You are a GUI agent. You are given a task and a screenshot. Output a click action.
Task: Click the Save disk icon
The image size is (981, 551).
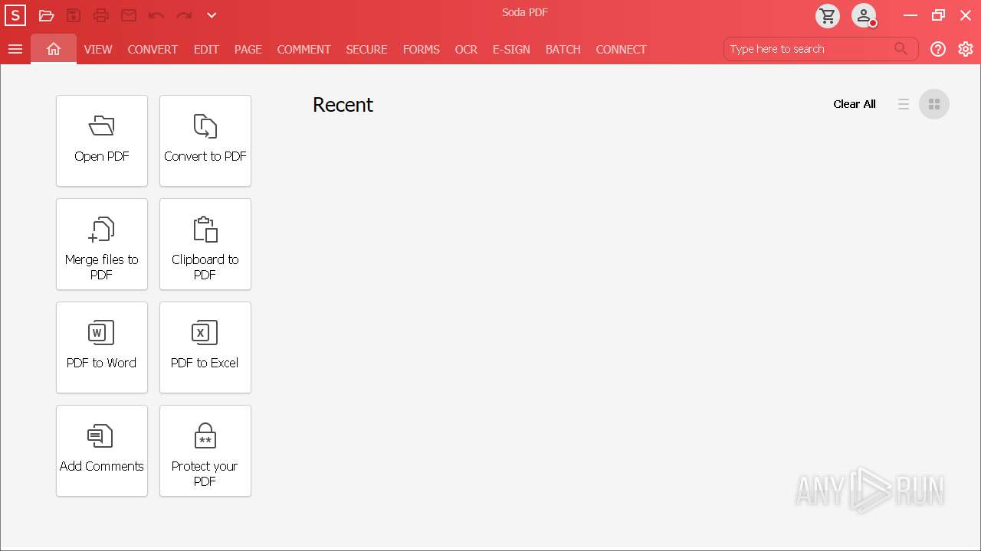click(x=74, y=15)
